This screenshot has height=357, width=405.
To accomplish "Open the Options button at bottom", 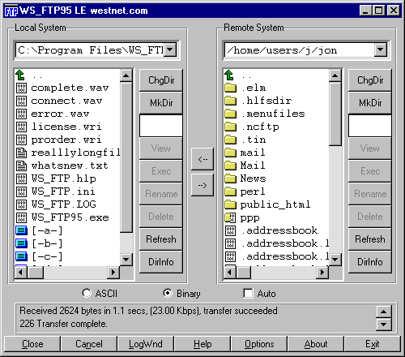I will click(x=259, y=344).
